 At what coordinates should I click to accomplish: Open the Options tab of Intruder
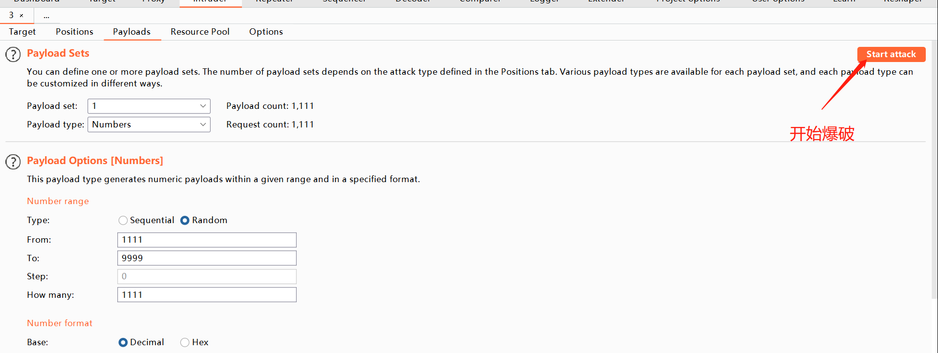pyautogui.click(x=265, y=32)
